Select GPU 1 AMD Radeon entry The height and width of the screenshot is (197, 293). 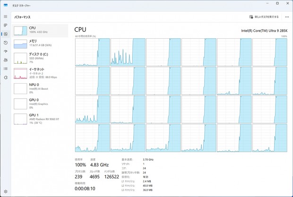40,119
